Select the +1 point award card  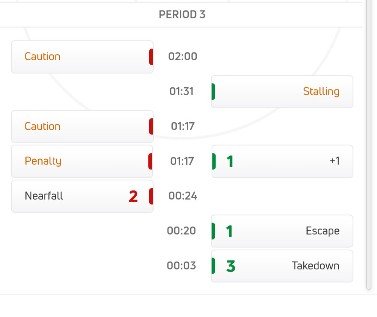282,161
